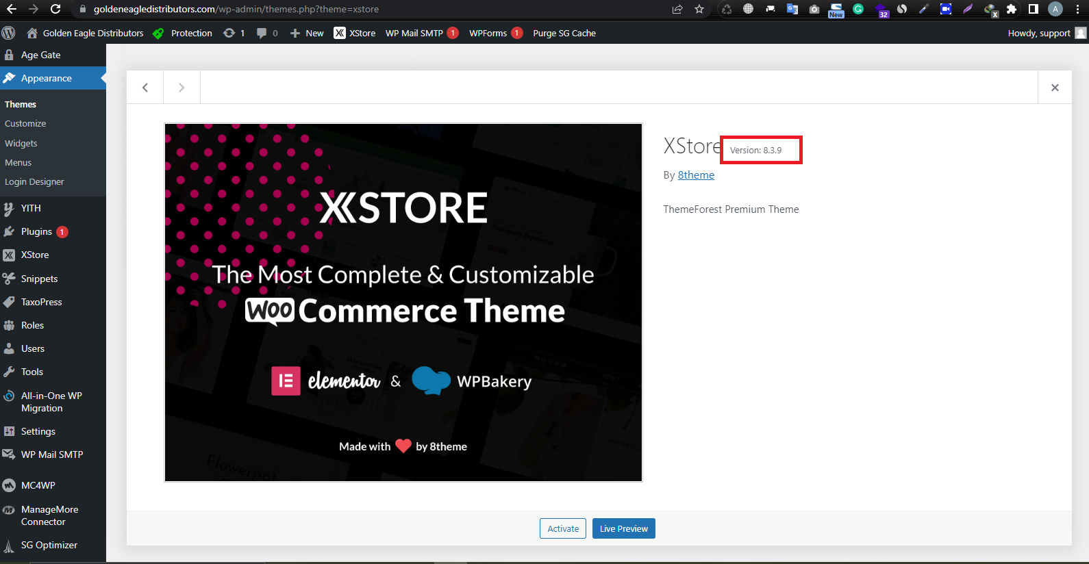The width and height of the screenshot is (1089, 564).
Task: Click the browser address bar URL
Action: [x=236, y=9]
